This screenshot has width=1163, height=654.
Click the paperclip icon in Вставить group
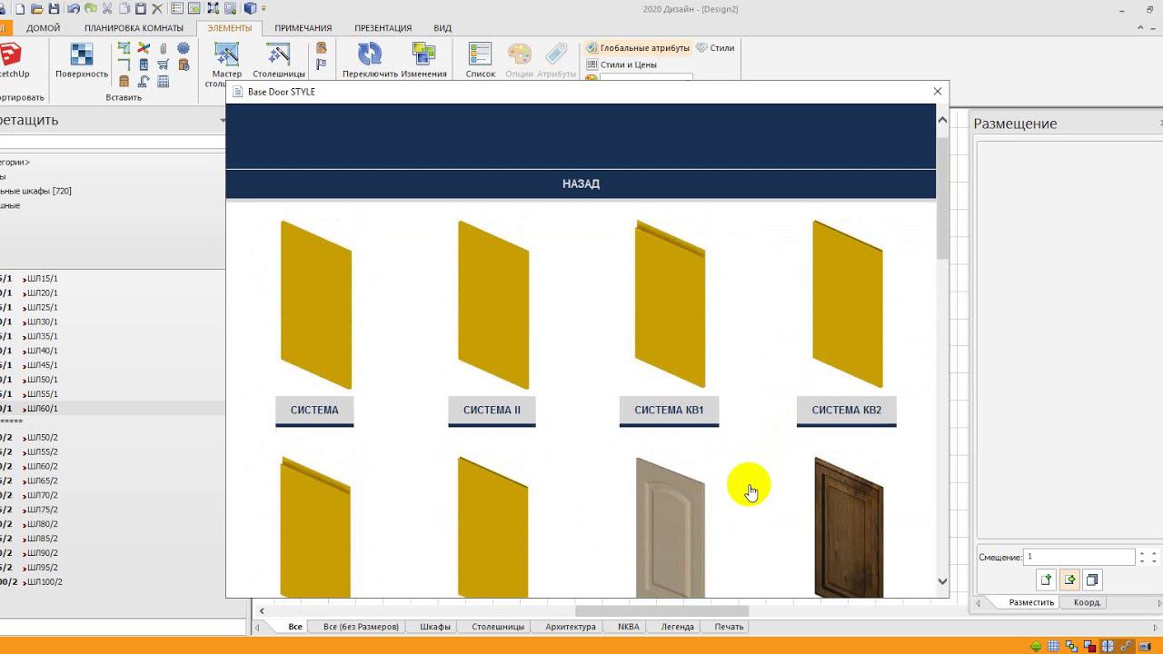click(x=164, y=48)
